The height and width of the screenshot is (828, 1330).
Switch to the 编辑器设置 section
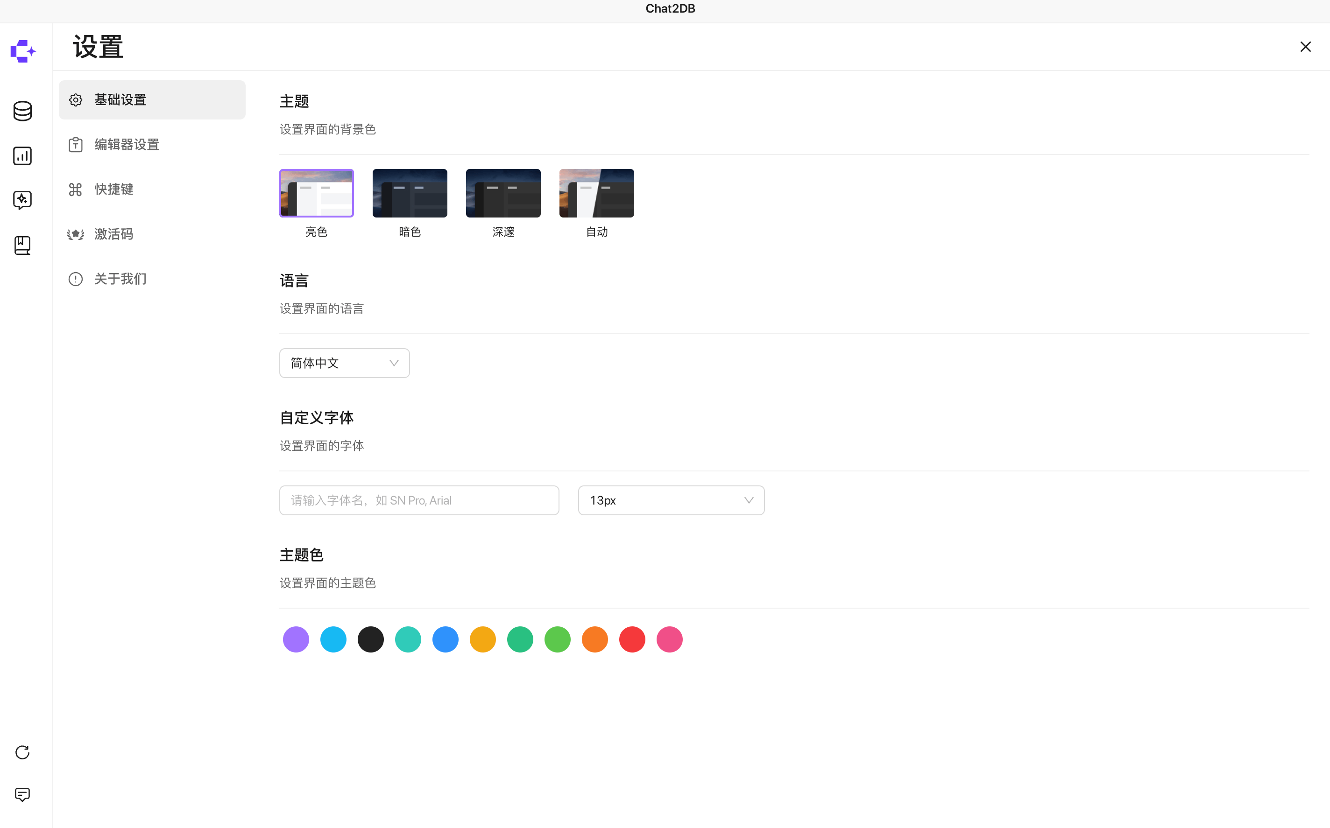point(126,144)
